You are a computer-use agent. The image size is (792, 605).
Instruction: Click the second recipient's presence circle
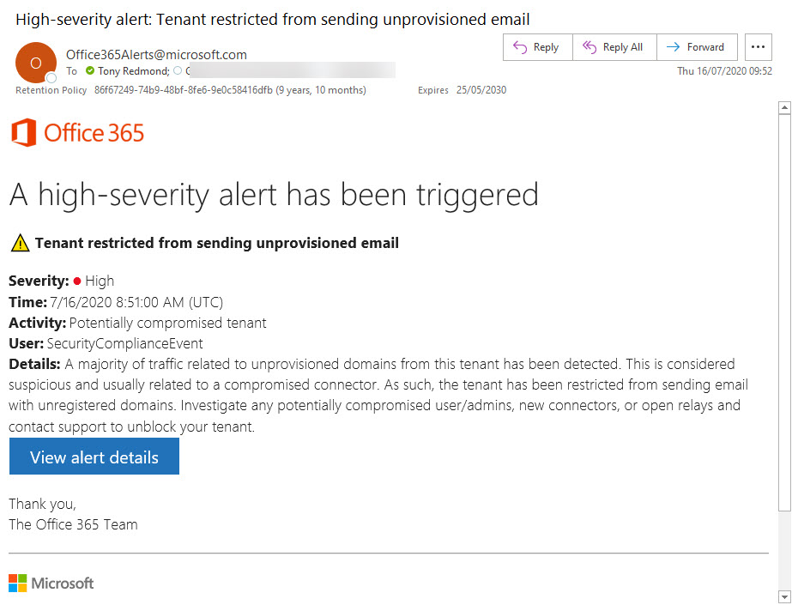click(178, 71)
